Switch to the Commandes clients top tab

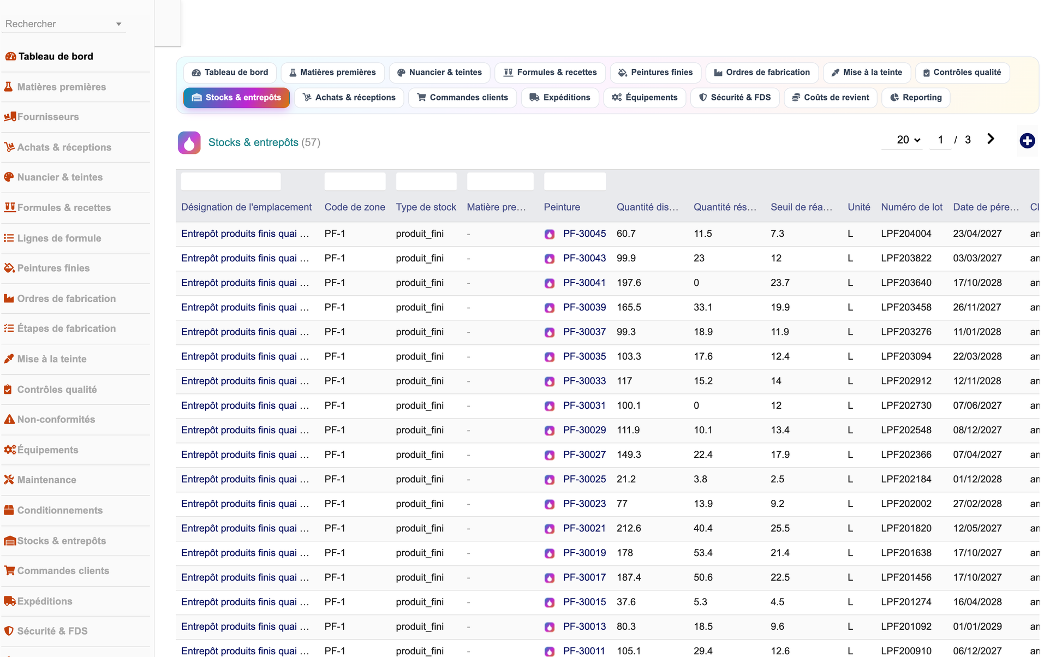click(x=463, y=98)
